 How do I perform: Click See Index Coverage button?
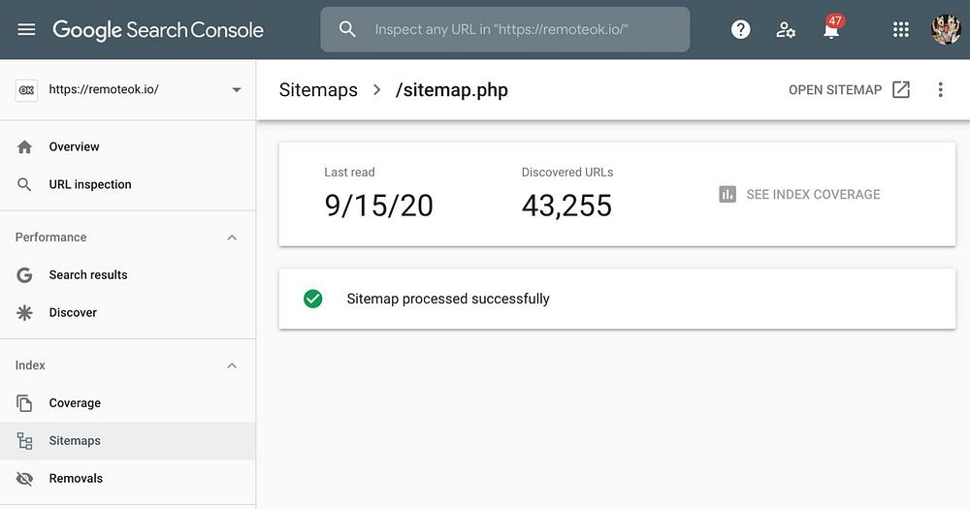(800, 195)
